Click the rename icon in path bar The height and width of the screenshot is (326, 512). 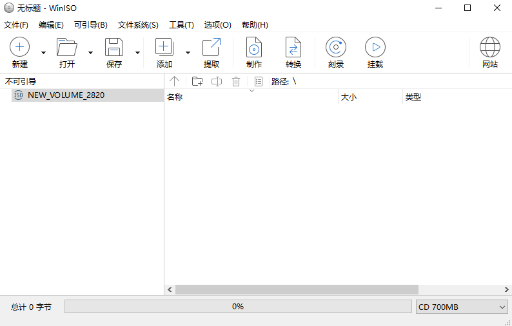click(x=217, y=81)
